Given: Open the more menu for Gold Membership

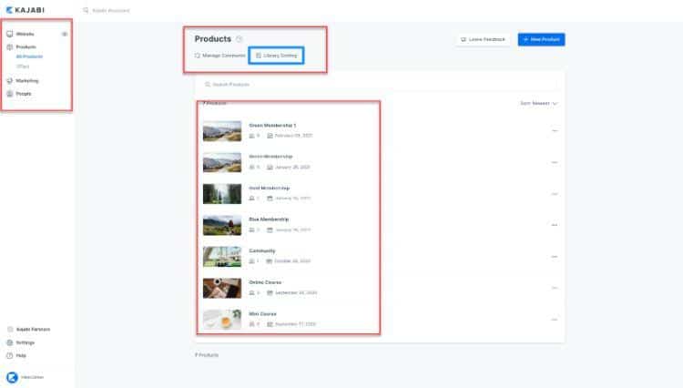Looking at the screenshot, I should pos(555,194).
